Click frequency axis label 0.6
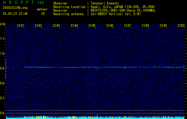This screenshot has width=187, height=119. [x=2, y=113]
